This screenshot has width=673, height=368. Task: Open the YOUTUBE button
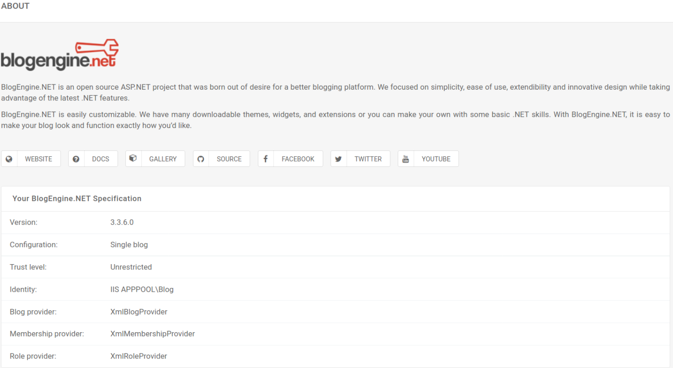click(x=428, y=159)
